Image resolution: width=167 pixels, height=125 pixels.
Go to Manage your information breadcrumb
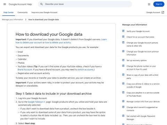click(13, 19)
